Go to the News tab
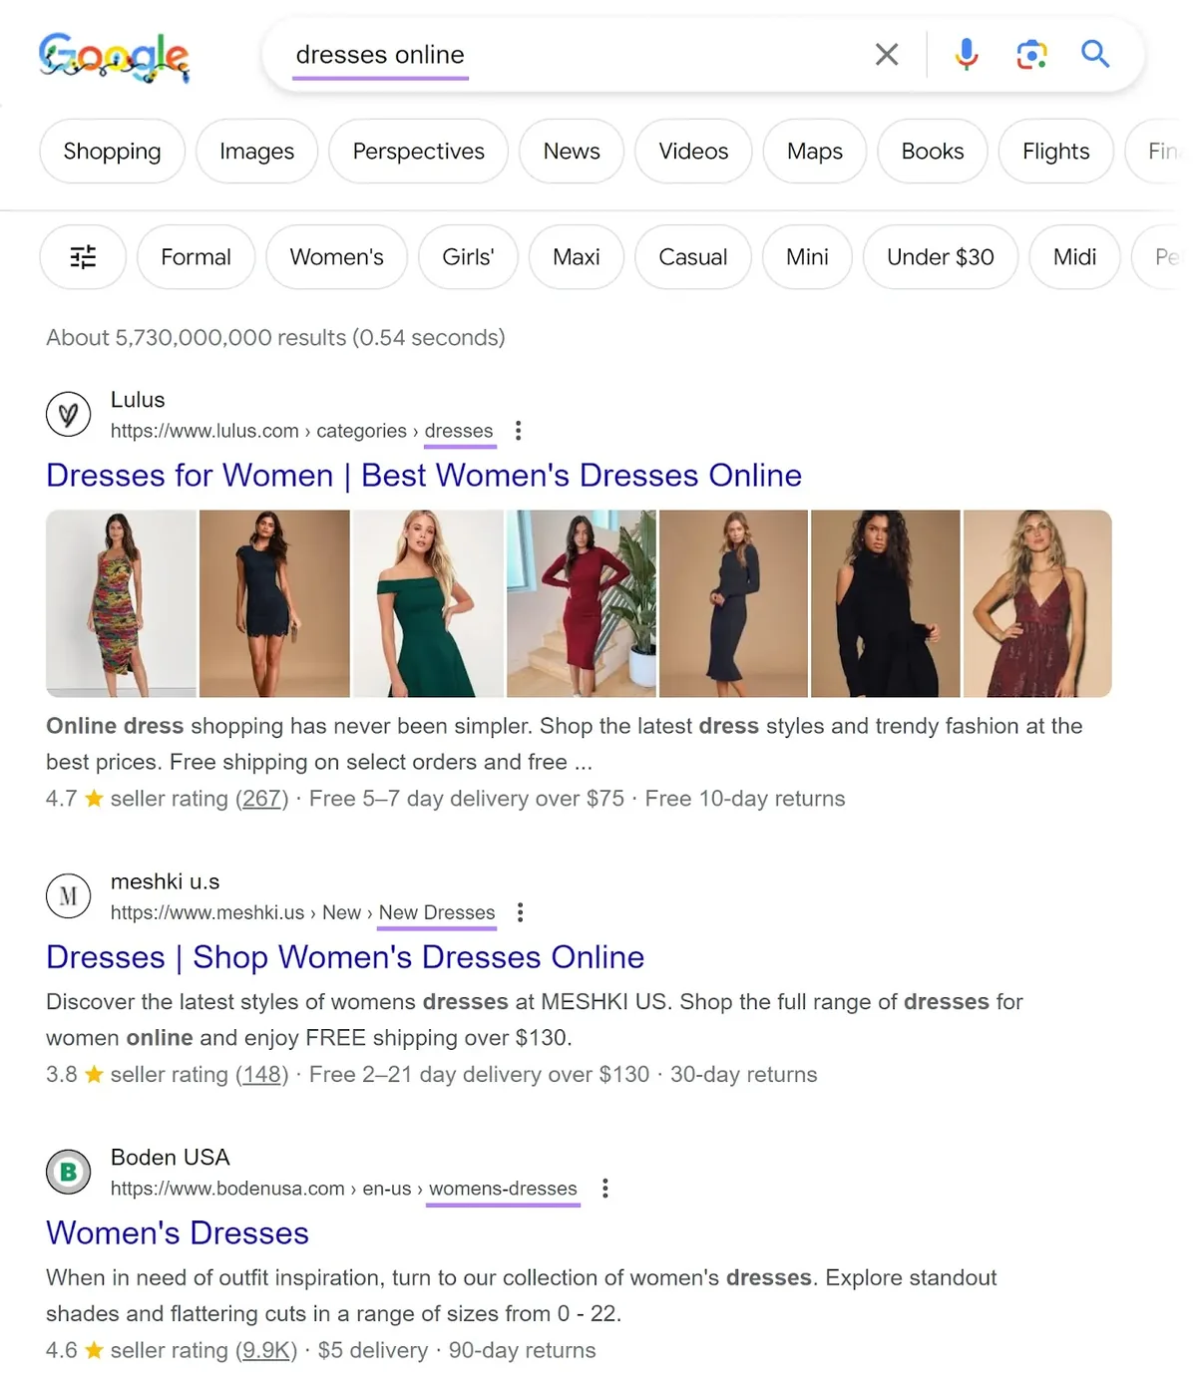The width and height of the screenshot is (1197, 1386). pyautogui.click(x=572, y=151)
